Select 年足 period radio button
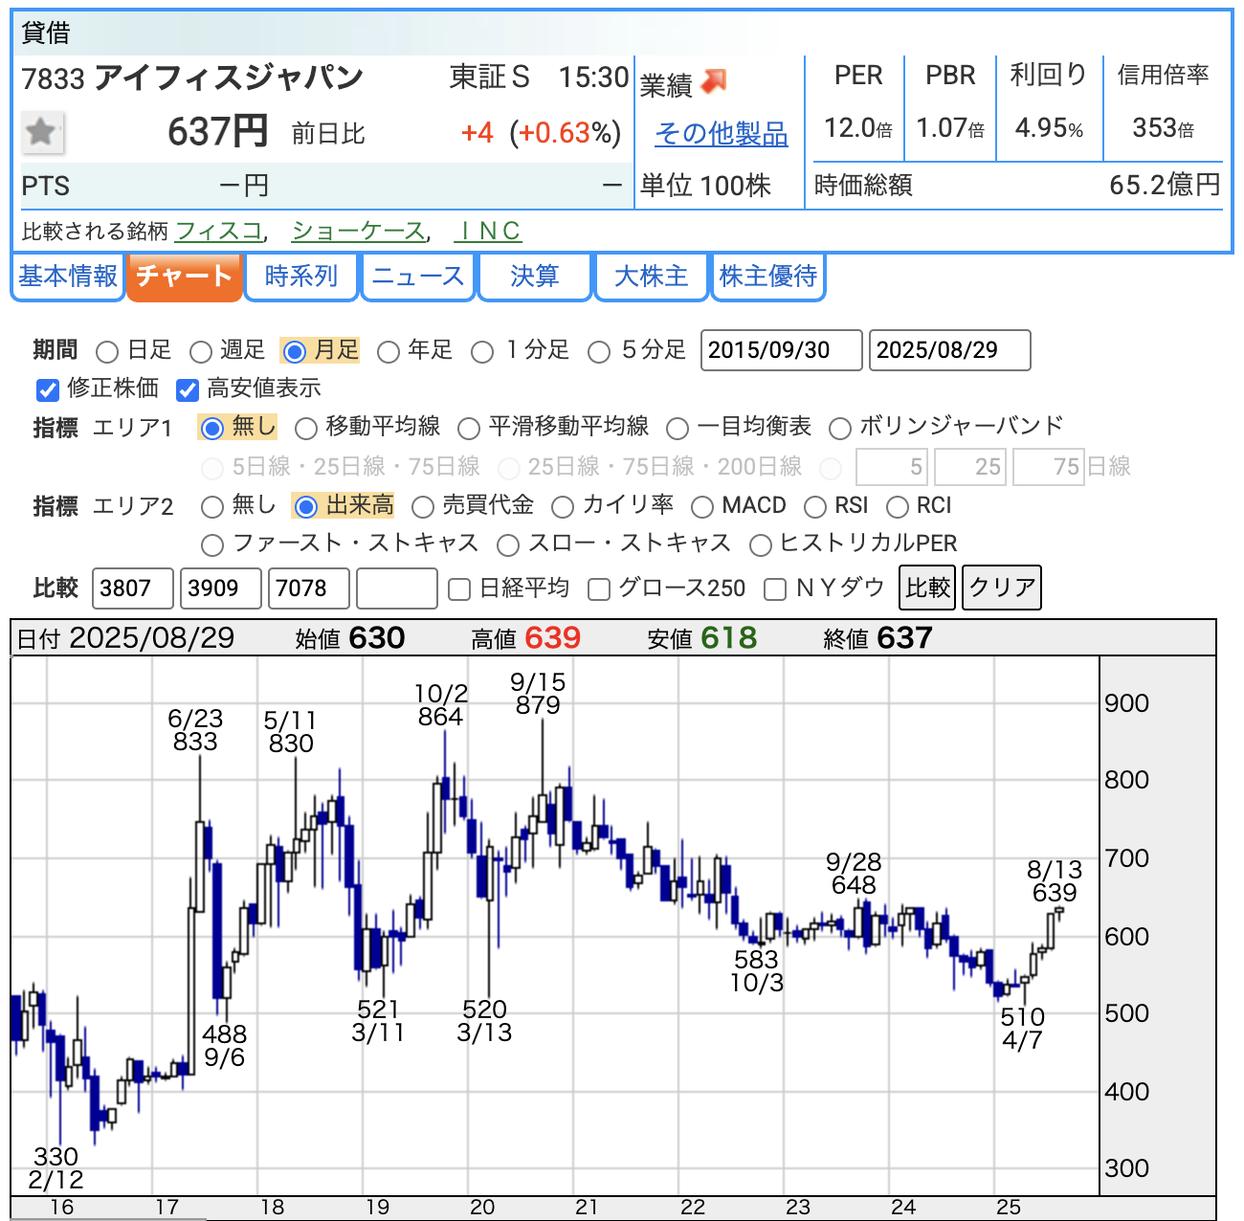Image resolution: width=1244 pixels, height=1221 pixels. tap(389, 352)
